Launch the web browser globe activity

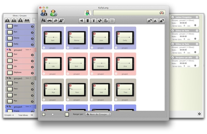pyautogui.click(x=100, y=21)
